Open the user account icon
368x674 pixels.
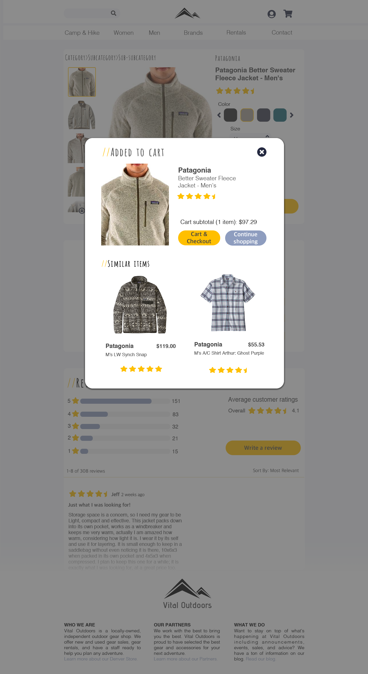click(x=271, y=14)
